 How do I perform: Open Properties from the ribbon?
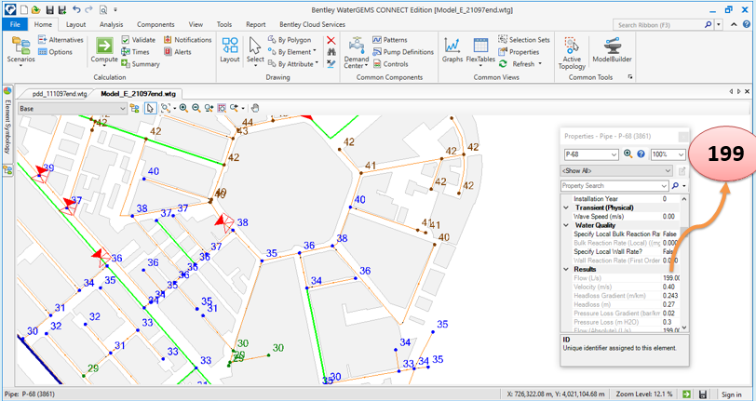click(519, 52)
